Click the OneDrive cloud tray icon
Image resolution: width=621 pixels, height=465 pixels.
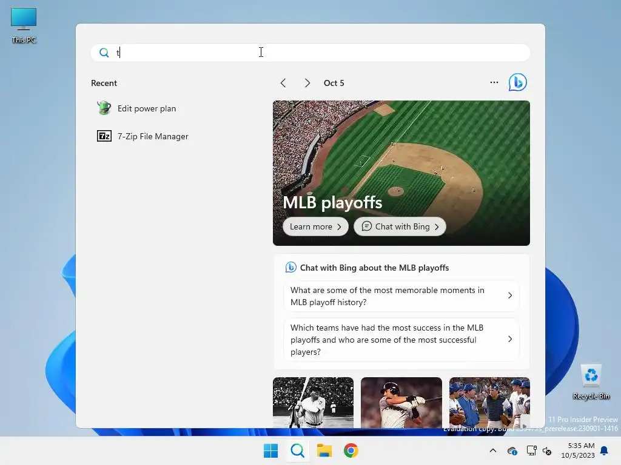point(512,450)
